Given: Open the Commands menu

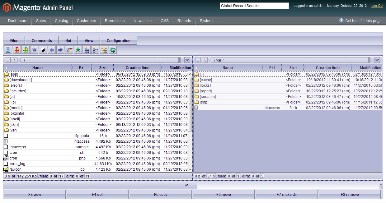Looking at the screenshot, I should 42,41.
